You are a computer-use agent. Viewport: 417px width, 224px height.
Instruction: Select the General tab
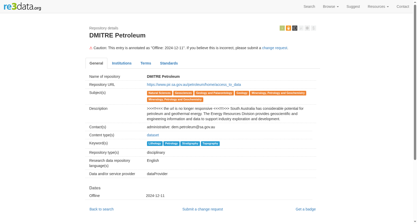coord(96,63)
